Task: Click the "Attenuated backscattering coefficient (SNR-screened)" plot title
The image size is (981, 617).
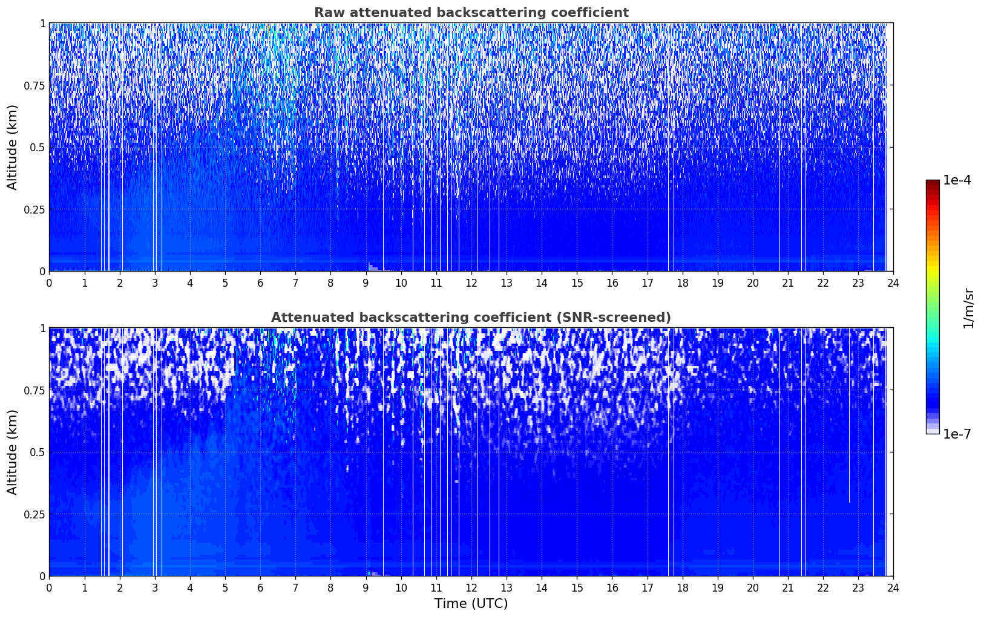Action: click(471, 318)
